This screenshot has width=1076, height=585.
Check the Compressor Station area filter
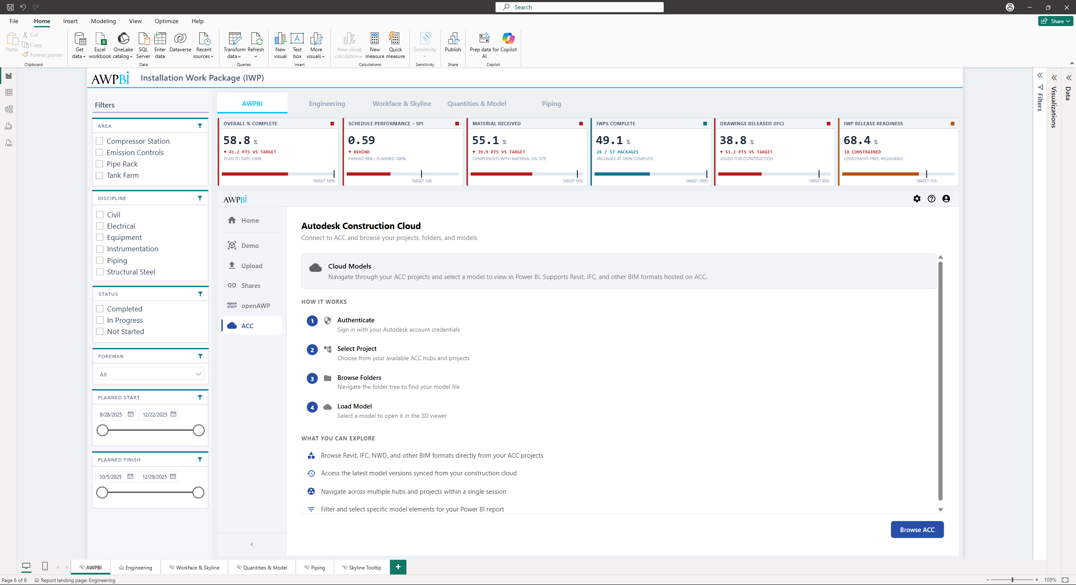(x=100, y=141)
